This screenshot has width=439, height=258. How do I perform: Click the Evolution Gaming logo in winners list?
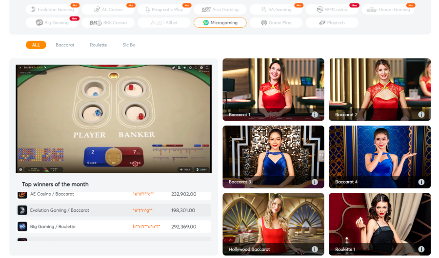pyautogui.click(x=22, y=210)
